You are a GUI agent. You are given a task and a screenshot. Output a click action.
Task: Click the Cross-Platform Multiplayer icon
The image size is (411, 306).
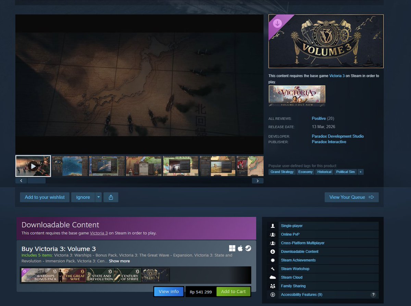(x=273, y=243)
